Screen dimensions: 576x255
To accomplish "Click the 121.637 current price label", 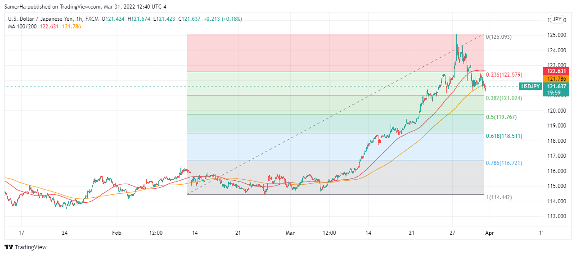I will click(x=557, y=86).
